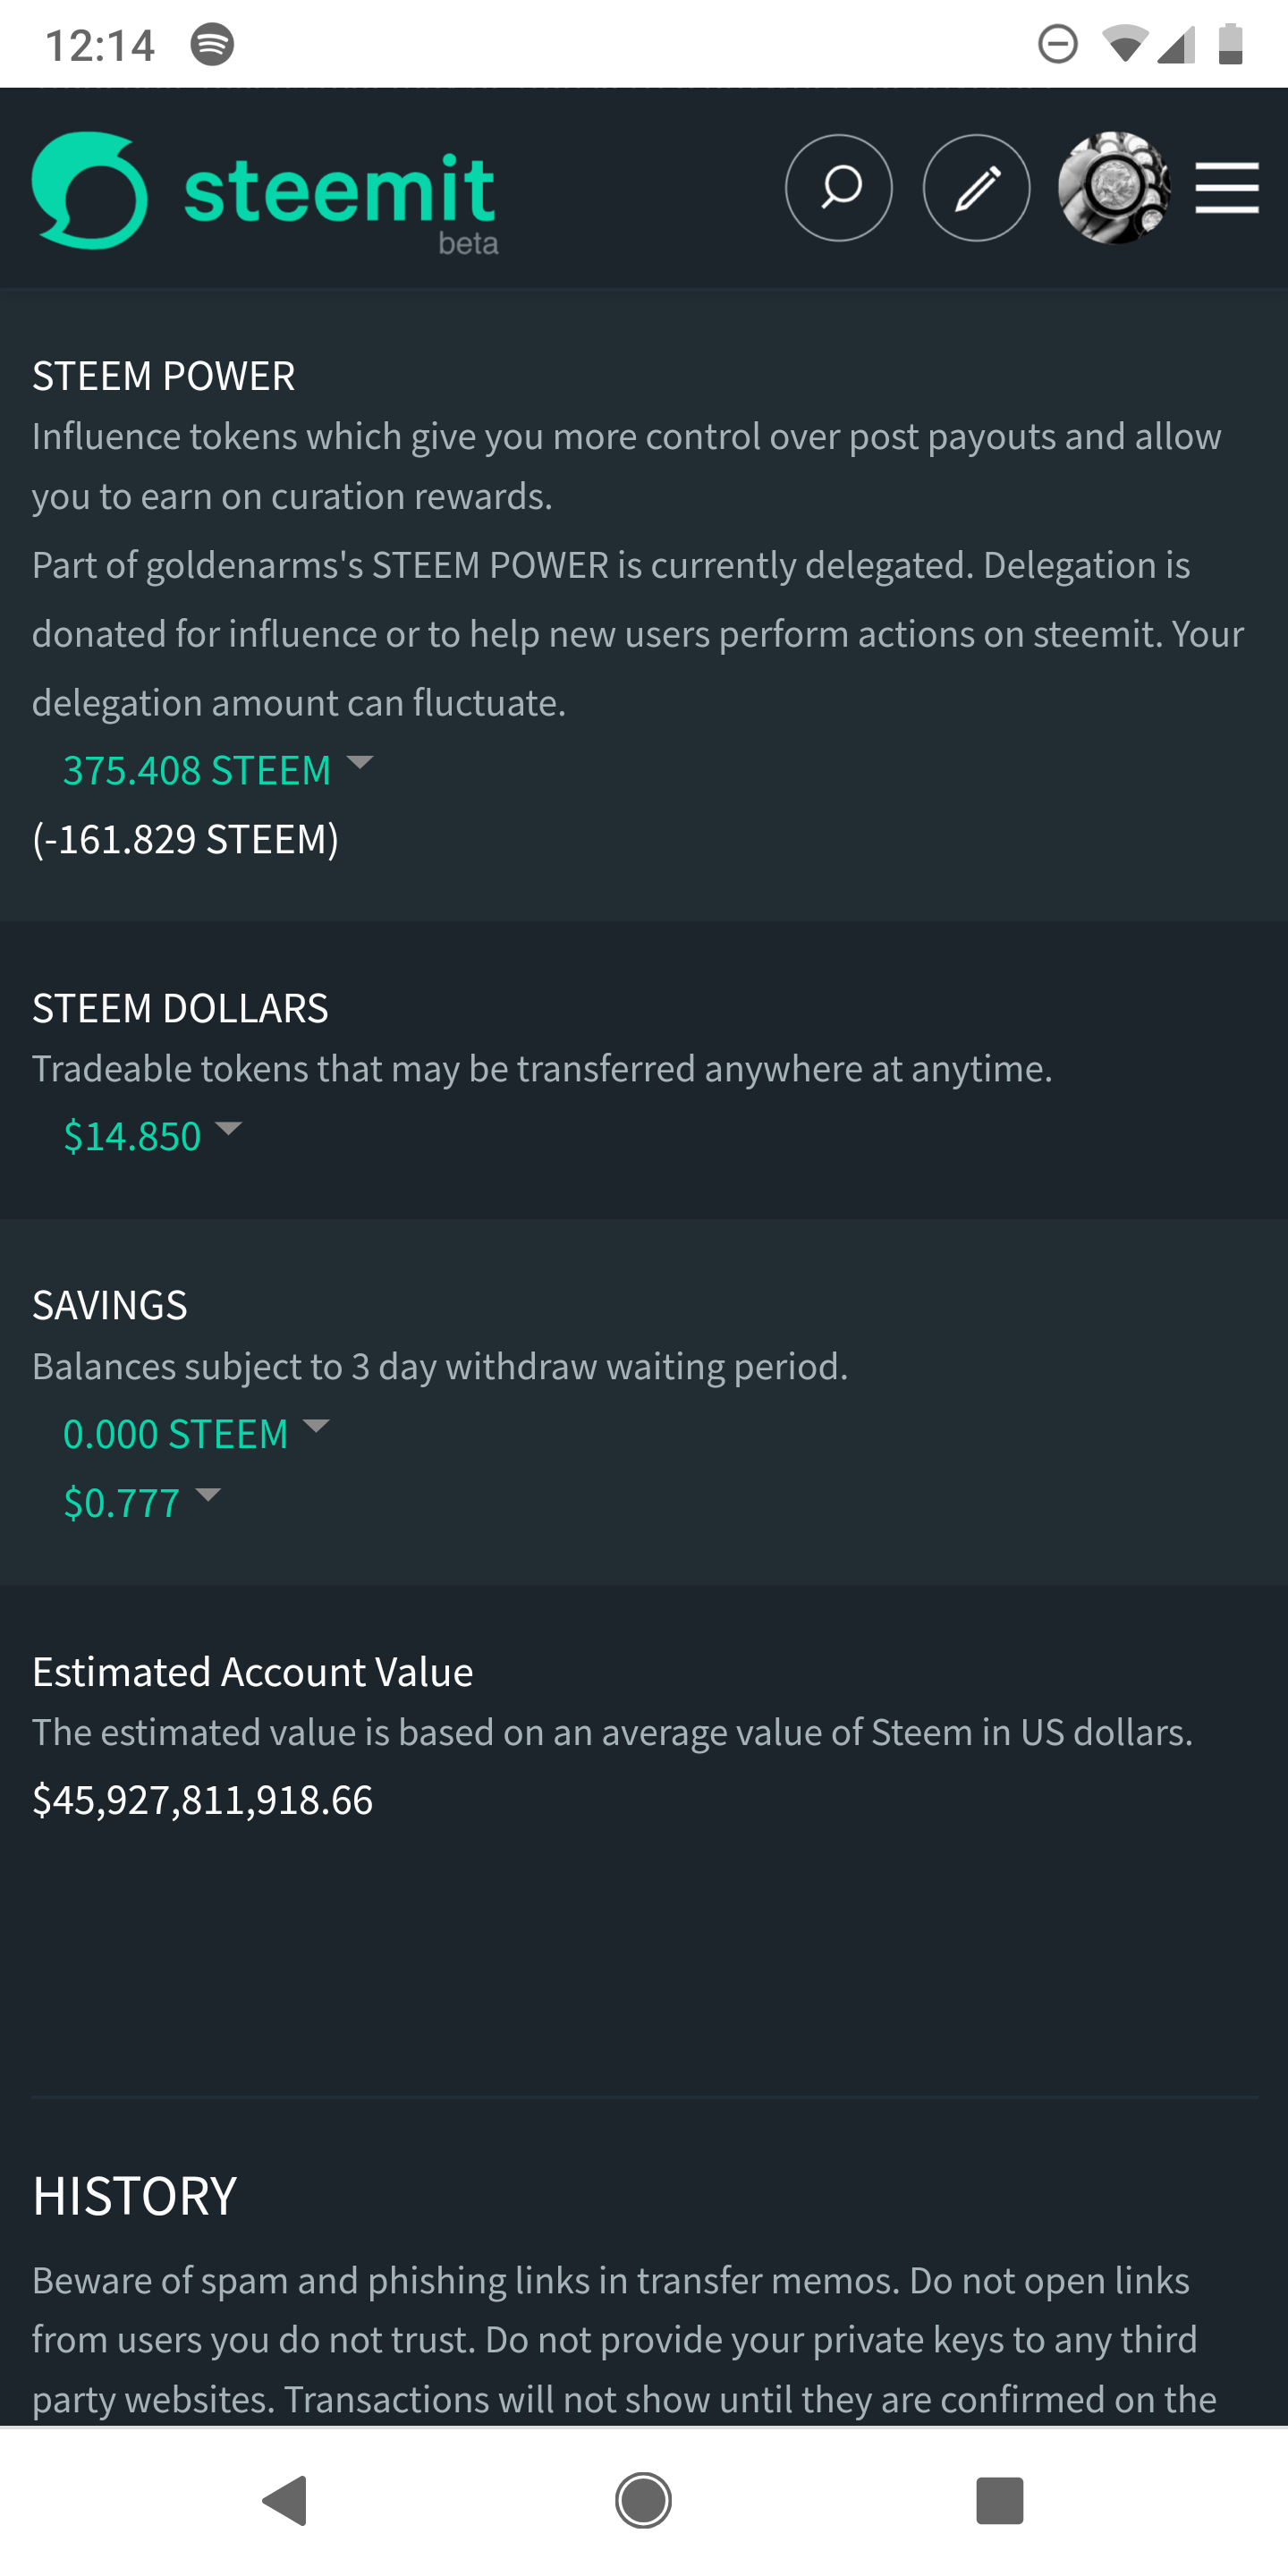Open the 0.000 STEEM savings dropdown
Viewport: 1288px width, 2576px height.
click(316, 1426)
